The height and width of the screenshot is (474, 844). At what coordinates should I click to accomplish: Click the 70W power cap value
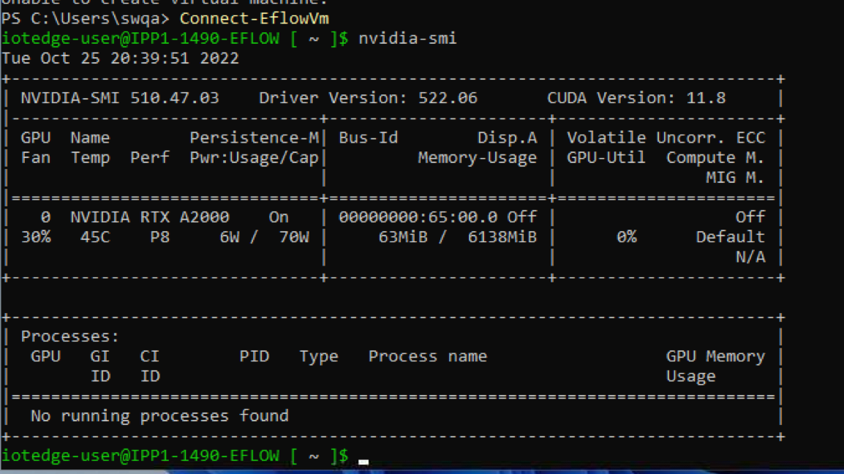point(294,237)
